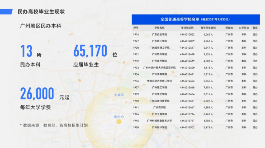
Task: Select the serial number '1927'
Action: pyautogui.click(x=136, y=41)
